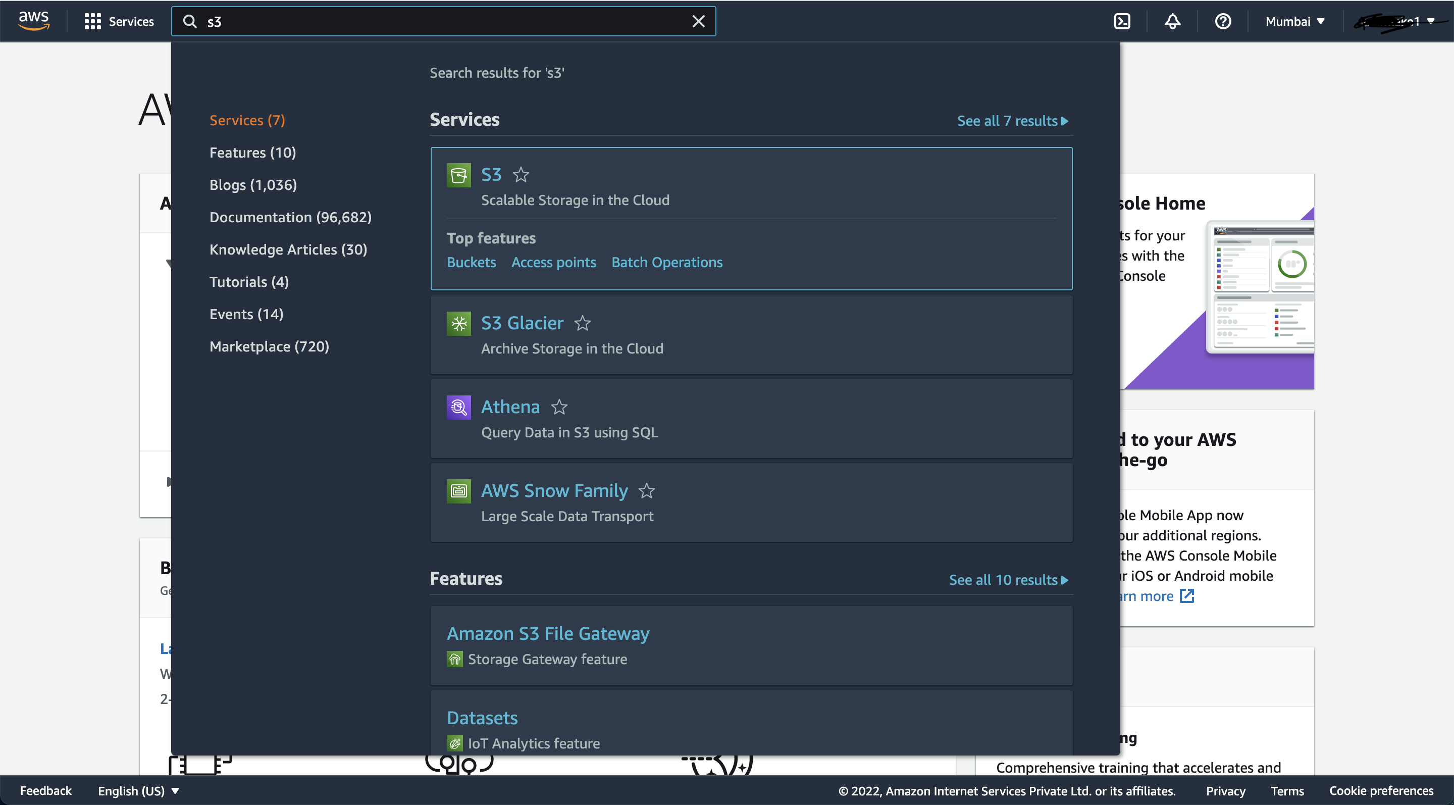
Task: Click the Console Home preview thumbnail
Action: [x=1261, y=287]
